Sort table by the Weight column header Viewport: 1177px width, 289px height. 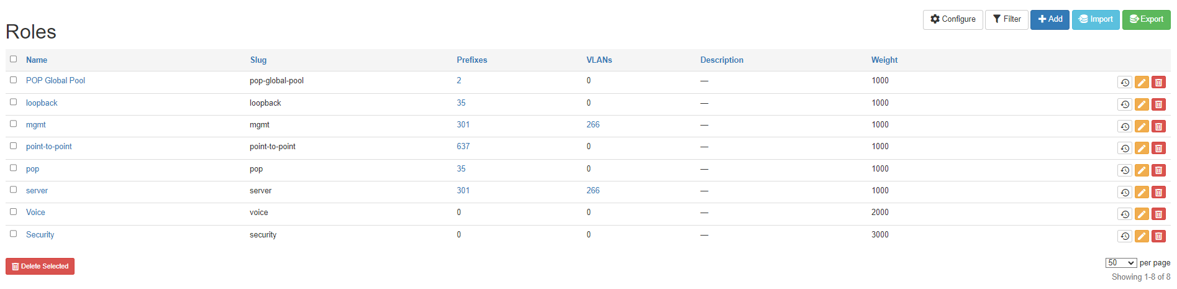click(884, 60)
